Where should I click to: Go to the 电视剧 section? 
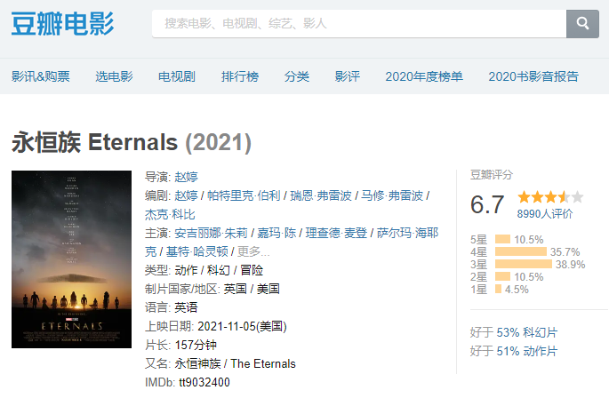[x=177, y=76]
